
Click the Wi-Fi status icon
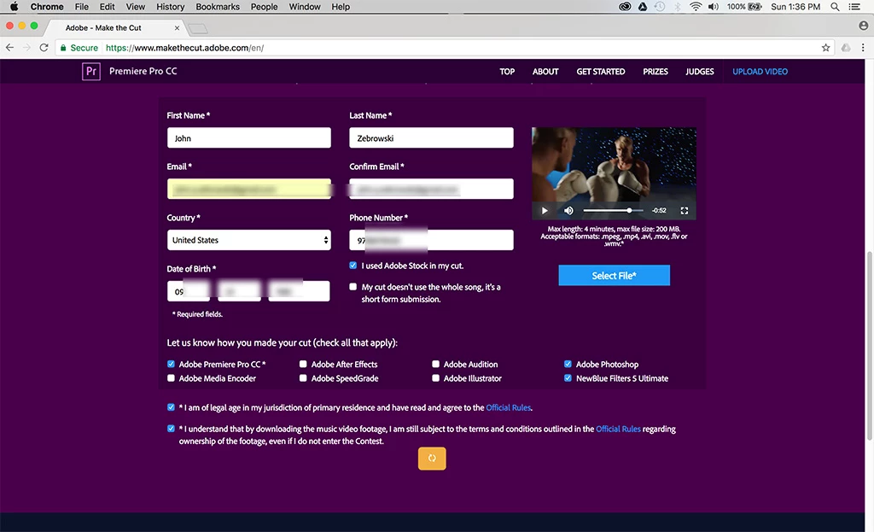pos(695,7)
